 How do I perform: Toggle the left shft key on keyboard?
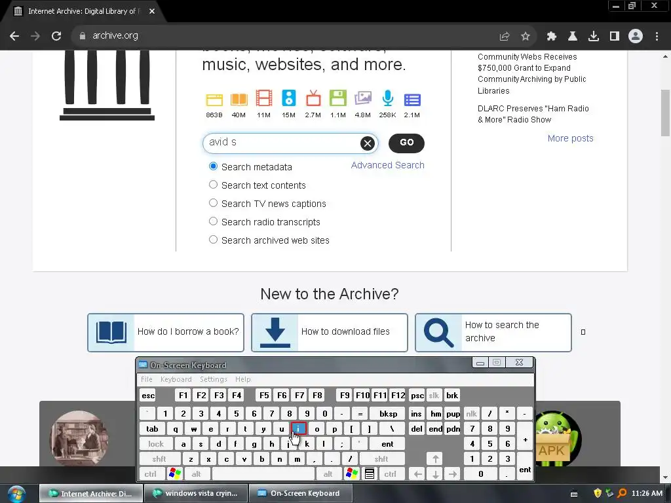[159, 458]
